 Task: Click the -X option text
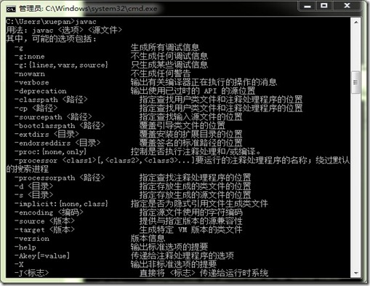tap(19, 264)
